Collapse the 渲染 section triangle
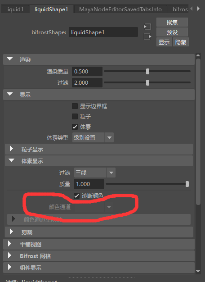Image resolution: width=205 pixels, height=282 pixels. click(x=10, y=59)
